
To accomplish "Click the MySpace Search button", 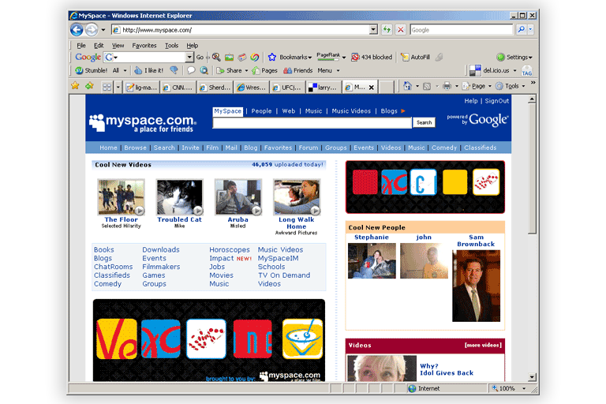I will pyautogui.click(x=424, y=122).
